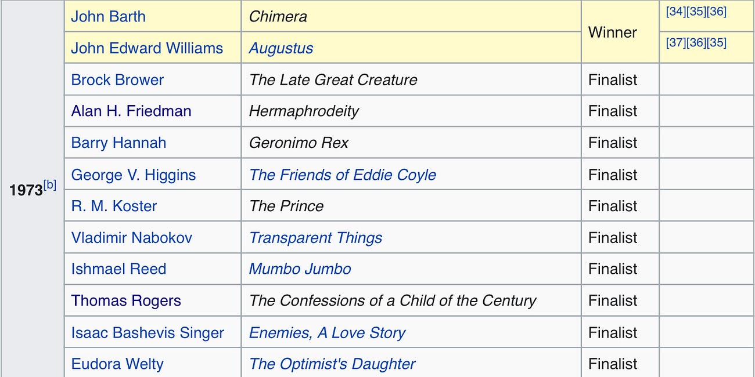This screenshot has height=377, width=755.
Task: Open Isaac Bashevis Singer's link
Action: 148,332
